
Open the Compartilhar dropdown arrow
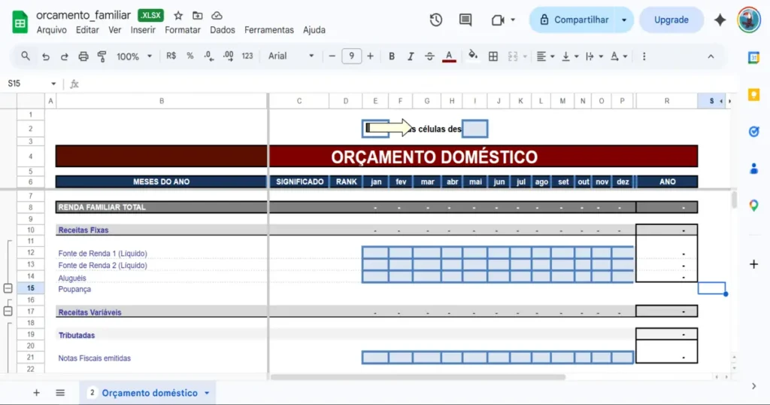click(x=624, y=20)
